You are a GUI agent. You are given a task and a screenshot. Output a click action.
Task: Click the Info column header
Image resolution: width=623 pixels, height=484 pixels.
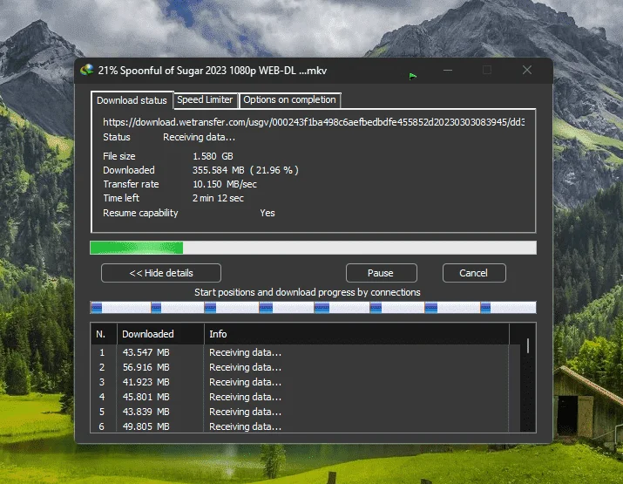pyautogui.click(x=356, y=334)
